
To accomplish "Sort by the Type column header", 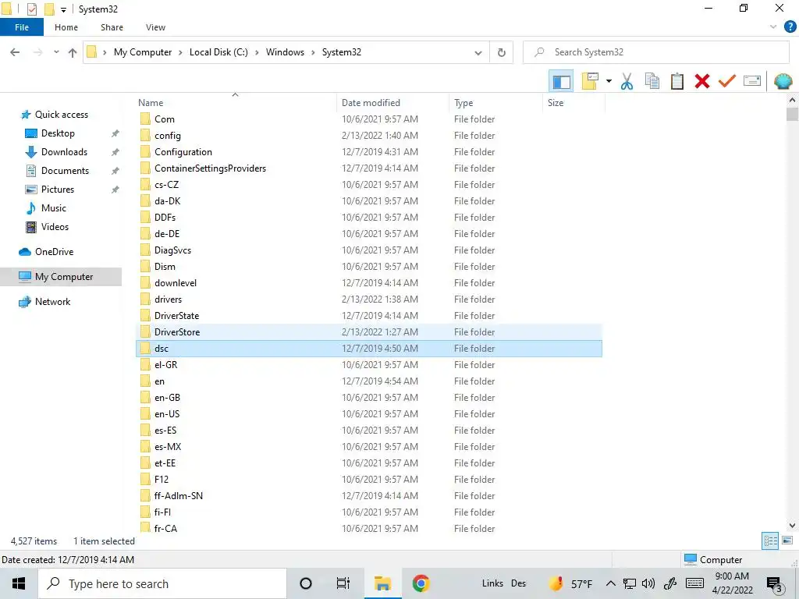I will point(463,103).
